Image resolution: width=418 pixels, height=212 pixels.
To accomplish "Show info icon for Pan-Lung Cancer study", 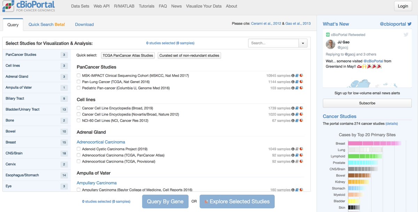I will (293, 82).
